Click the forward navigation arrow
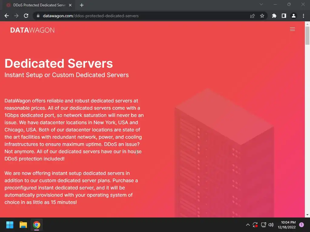310x232 pixels. (x=16, y=16)
